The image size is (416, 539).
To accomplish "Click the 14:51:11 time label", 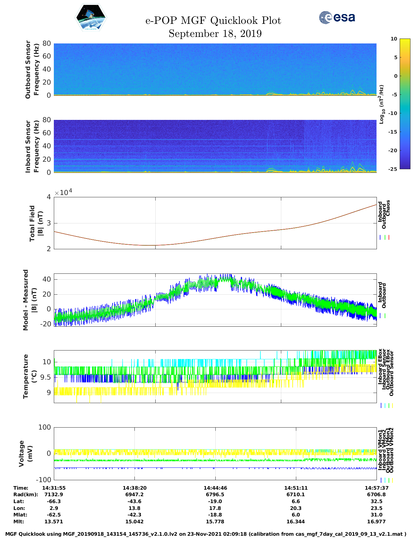I will pos(296,488).
